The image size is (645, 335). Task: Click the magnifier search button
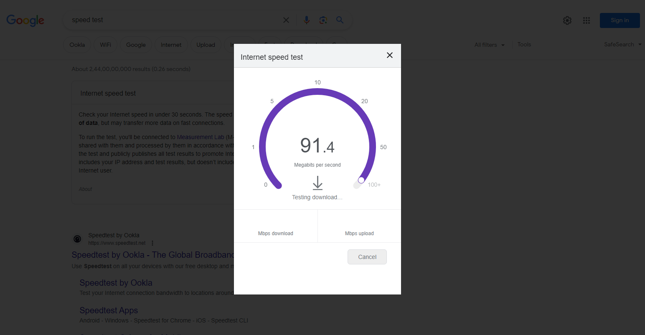(x=340, y=20)
